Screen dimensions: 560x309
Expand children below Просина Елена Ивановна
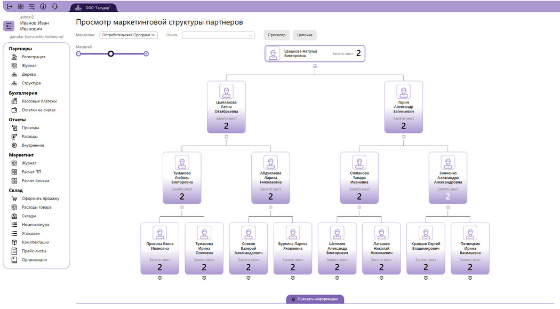160,278
